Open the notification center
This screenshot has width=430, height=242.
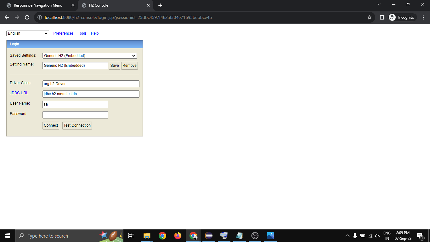click(x=420, y=236)
